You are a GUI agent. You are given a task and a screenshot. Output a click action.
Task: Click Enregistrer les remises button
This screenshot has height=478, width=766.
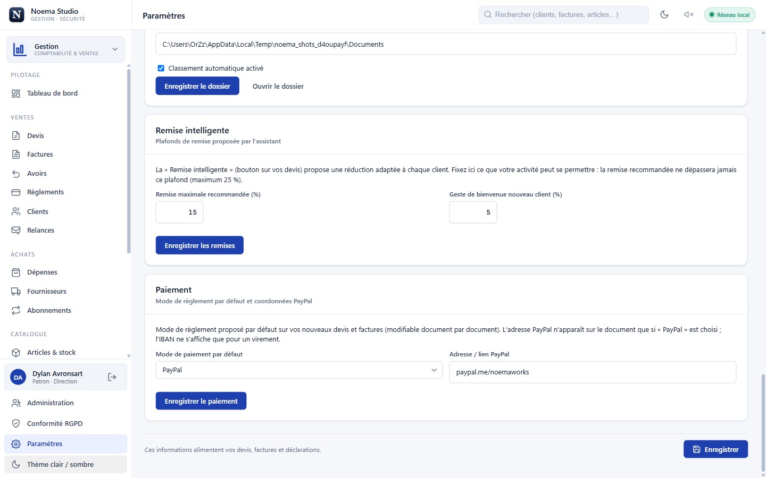[x=199, y=245]
